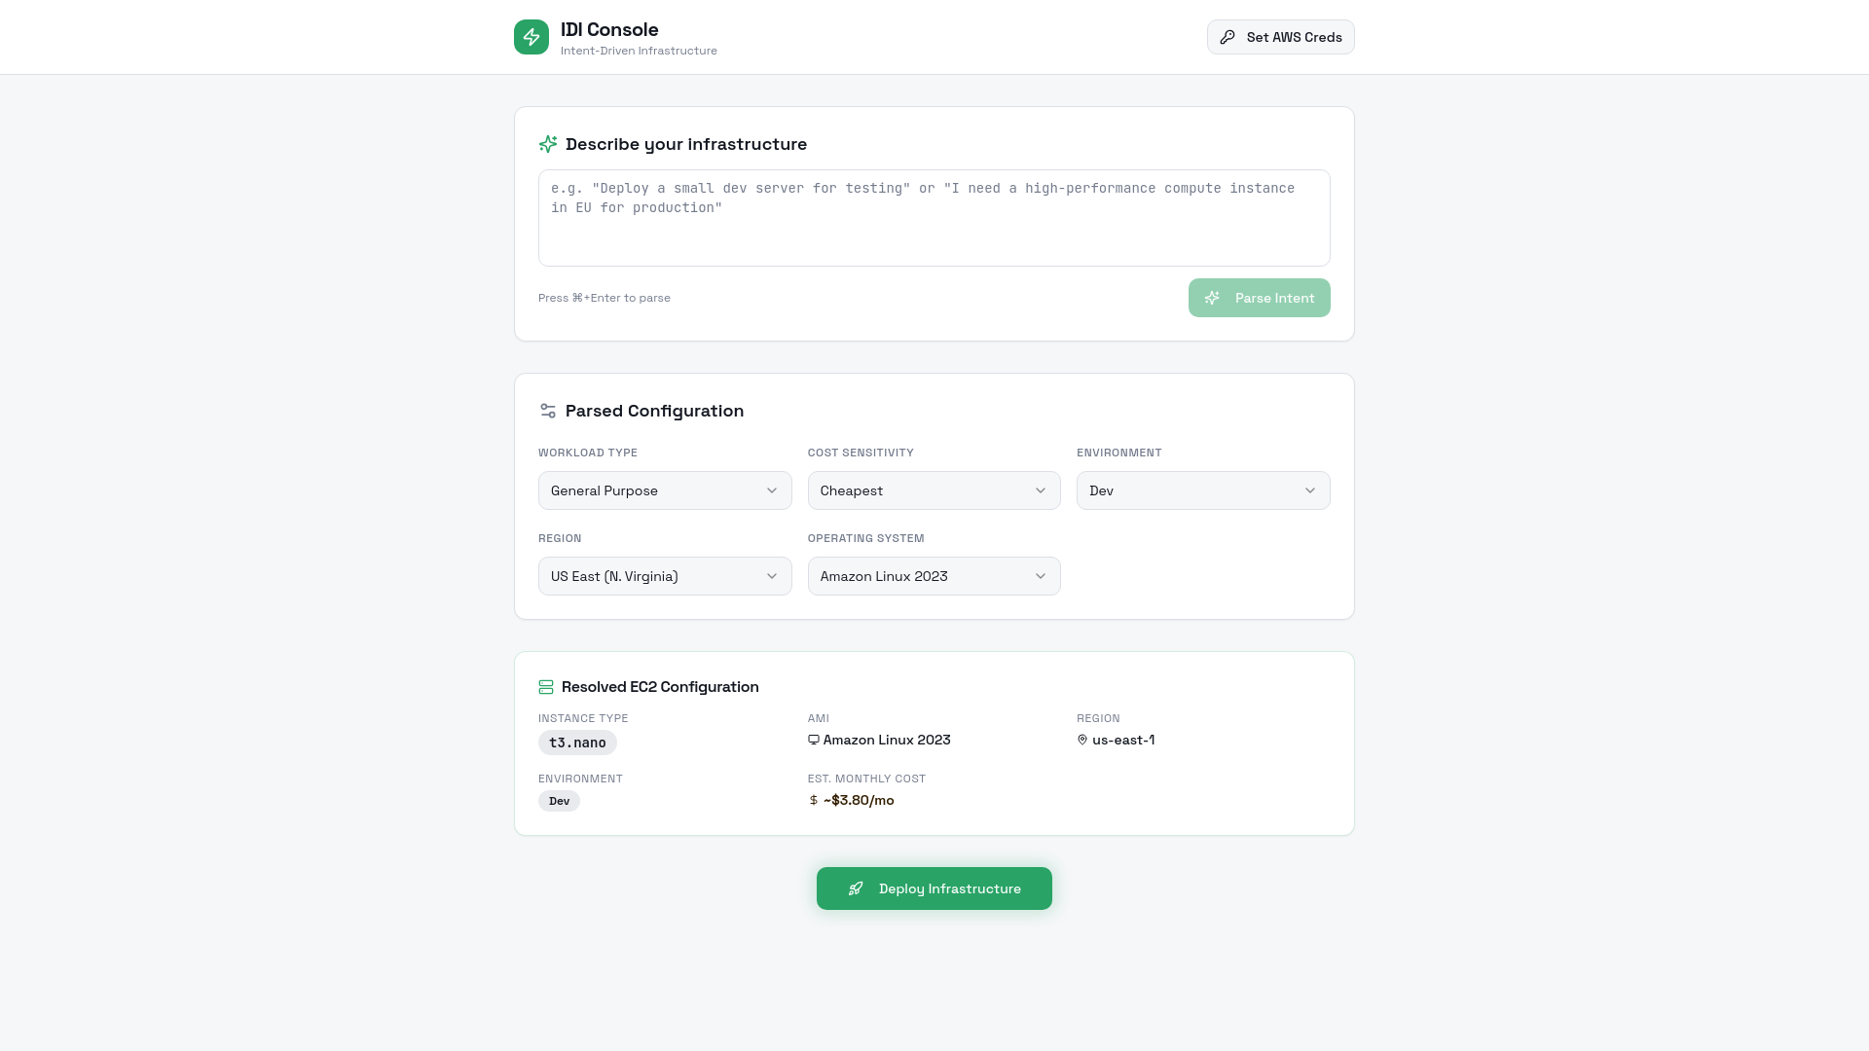
Task: Select a different Operating System option
Action: [934, 576]
